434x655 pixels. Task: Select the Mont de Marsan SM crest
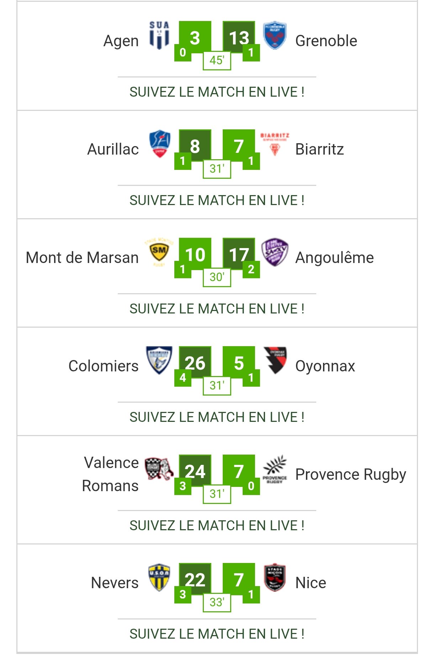point(159,252)
